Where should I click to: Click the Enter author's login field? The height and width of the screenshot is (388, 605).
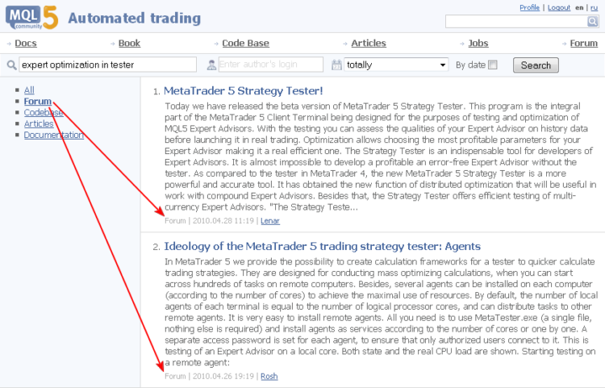(270, 65)
